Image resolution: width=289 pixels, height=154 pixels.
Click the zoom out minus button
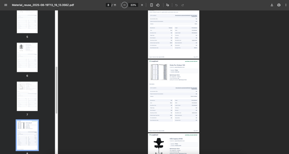(x=124, y=5)
